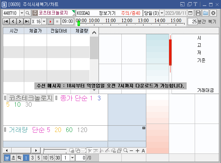Click the eraser delete drawings icon

[x=113, y=151]
